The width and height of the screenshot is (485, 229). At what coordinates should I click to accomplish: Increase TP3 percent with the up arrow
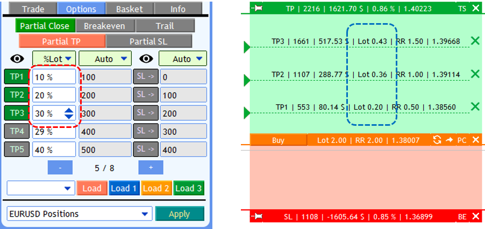[x=69, y=110]
